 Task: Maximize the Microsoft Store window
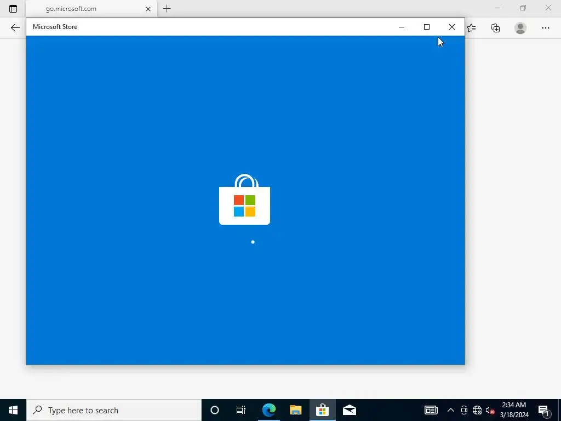tap(426, 27)
